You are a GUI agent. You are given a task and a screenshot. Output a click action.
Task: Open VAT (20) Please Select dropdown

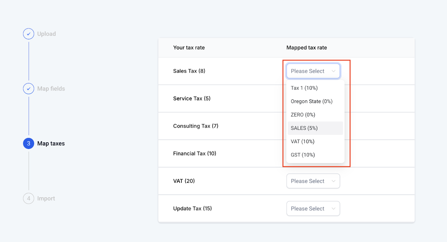point(313,181)
